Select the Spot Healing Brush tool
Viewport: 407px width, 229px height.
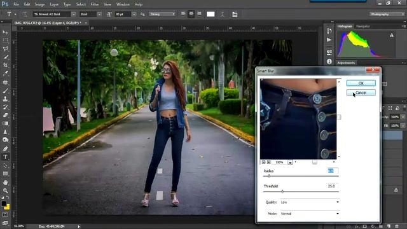(5, 82)
